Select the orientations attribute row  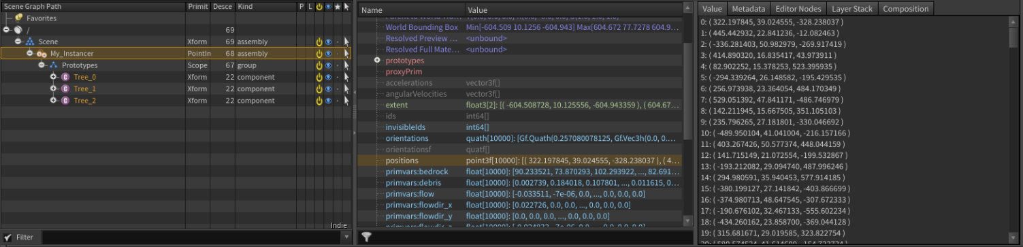click(522, 138)
